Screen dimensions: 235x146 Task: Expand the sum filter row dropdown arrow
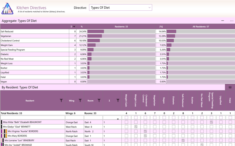coord(118,119)
